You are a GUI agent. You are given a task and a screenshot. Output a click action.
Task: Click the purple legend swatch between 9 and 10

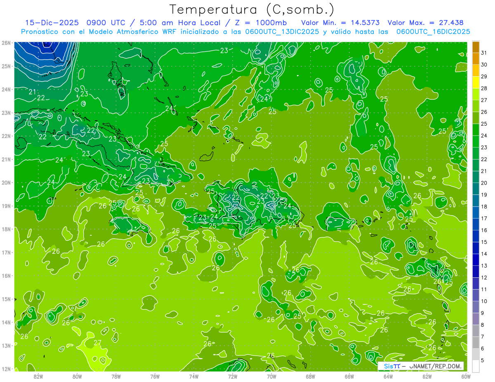point(476,307)
